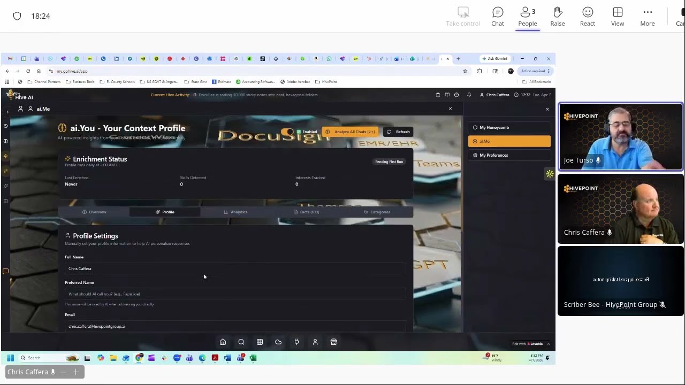Open the Channel Partners bookmark folder

tap(44, 82)
